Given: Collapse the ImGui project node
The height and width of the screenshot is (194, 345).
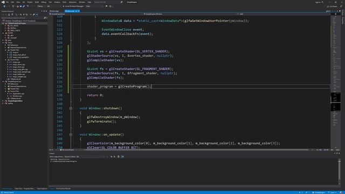Looking at the screenshot, I should point(3,43).
